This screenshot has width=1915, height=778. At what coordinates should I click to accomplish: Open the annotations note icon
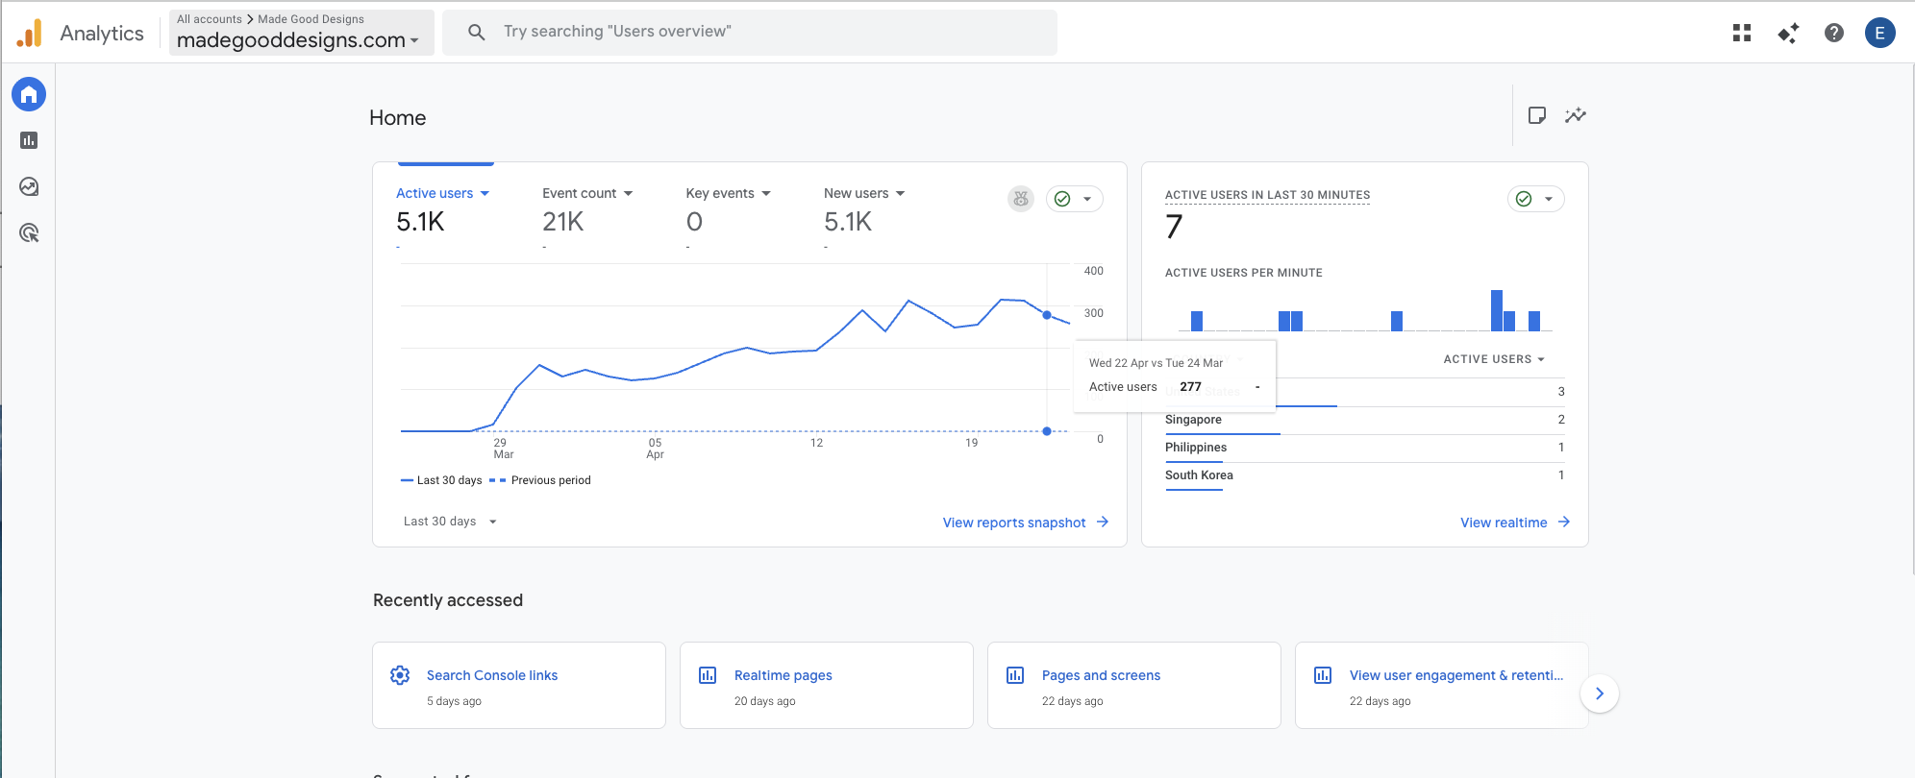click(1537, 115)
